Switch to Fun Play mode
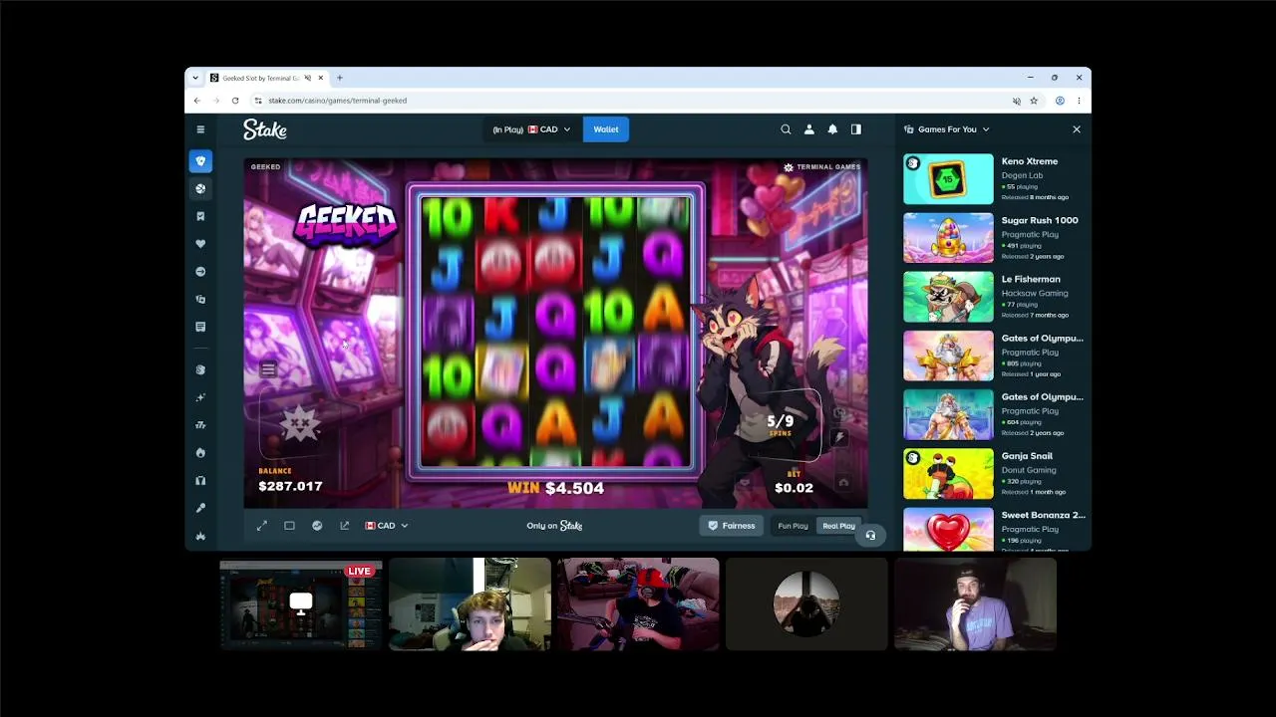This screenshot has width=1276, height=717. click(793, 526)
